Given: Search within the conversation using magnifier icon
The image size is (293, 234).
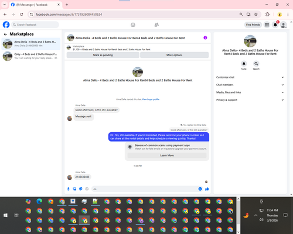Looking at the screenshot, I should pos(256,64).
